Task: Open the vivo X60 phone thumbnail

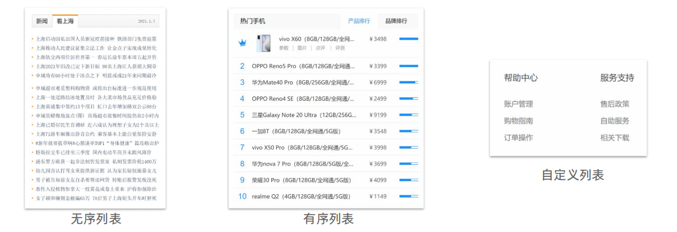Action: 264,43
